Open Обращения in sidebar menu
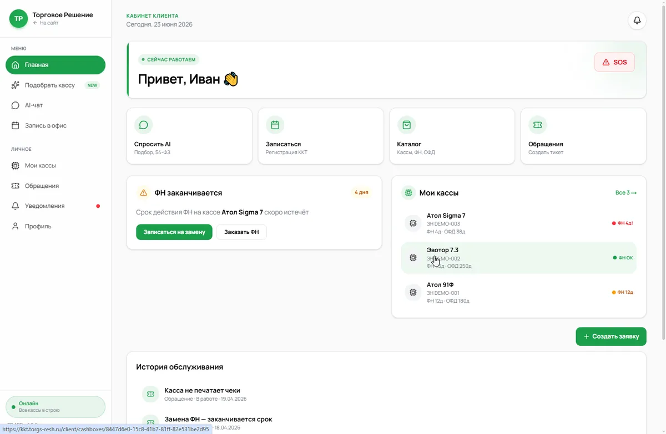 [x=56, y=186]
